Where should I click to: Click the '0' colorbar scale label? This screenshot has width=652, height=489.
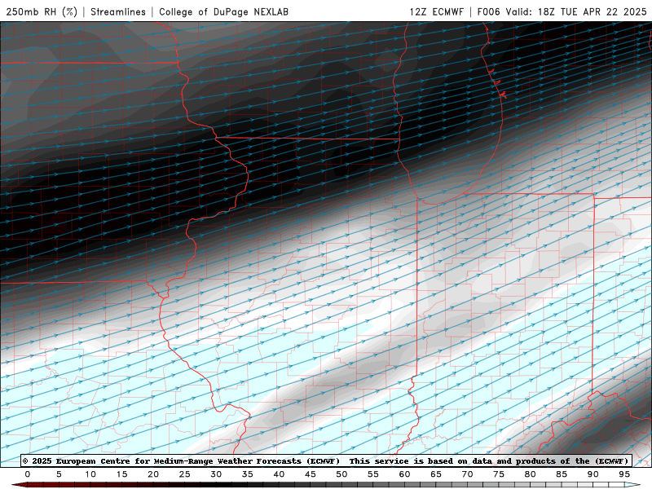(x=28, y=474)
